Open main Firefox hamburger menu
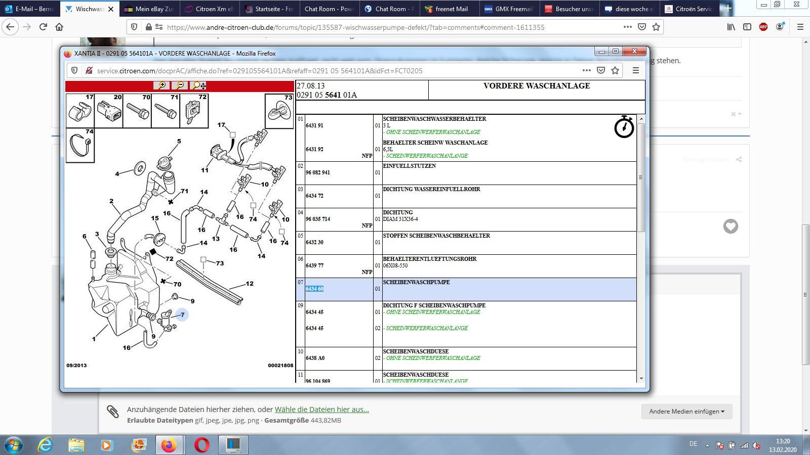Viewport: 810px width, 455px height. point(800,27)
